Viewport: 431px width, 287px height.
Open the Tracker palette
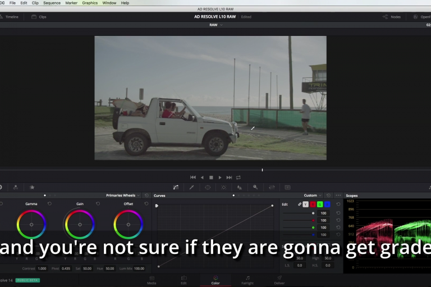(223, 187)
